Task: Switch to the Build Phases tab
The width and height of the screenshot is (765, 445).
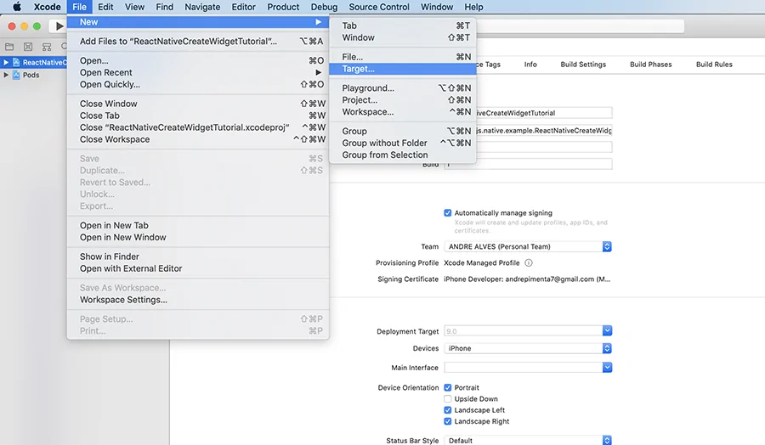Action: pos(650,65)
